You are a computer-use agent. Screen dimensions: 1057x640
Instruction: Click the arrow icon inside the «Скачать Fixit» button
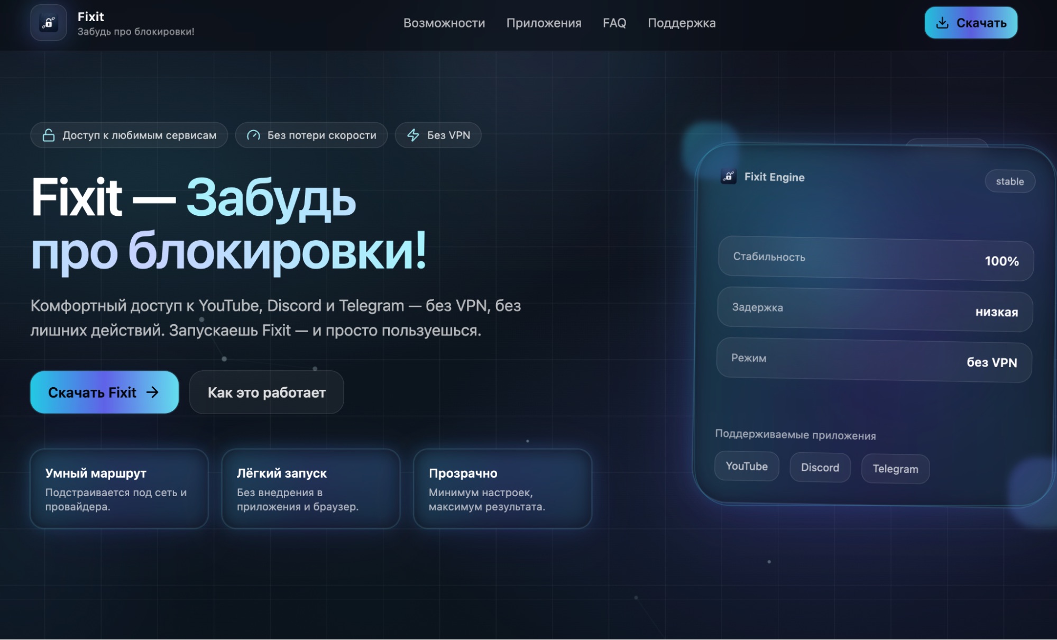(x=153, y=392)
